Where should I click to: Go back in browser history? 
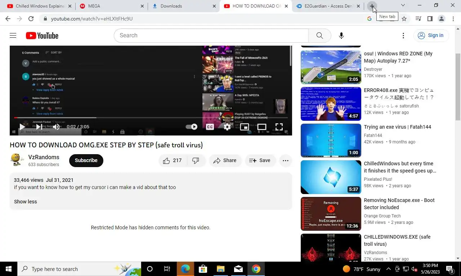click(x=8, y=19)
